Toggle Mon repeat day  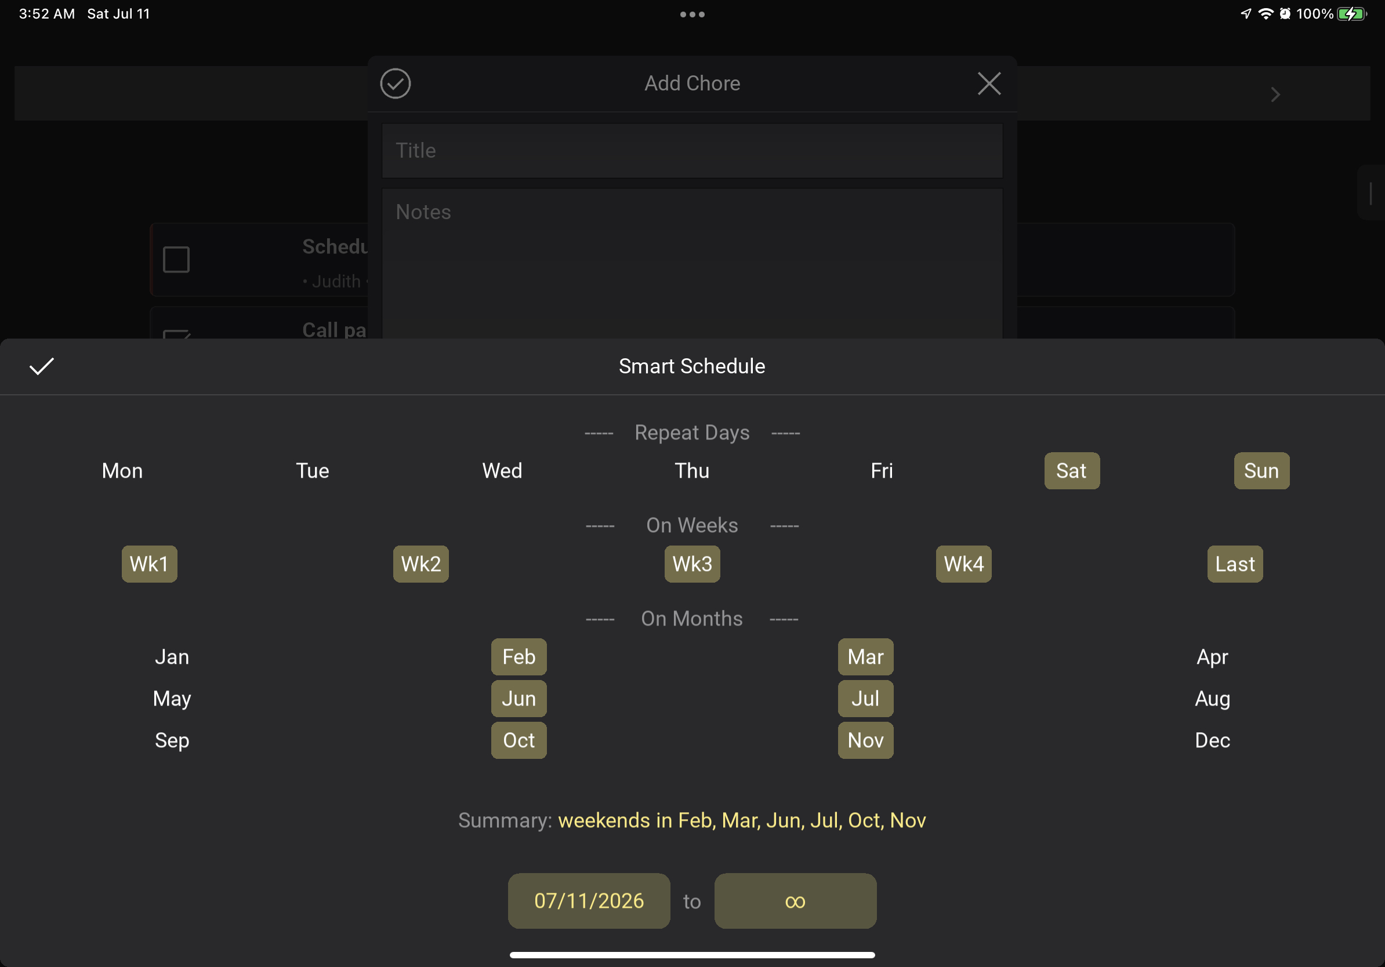(x=122, y=470)
